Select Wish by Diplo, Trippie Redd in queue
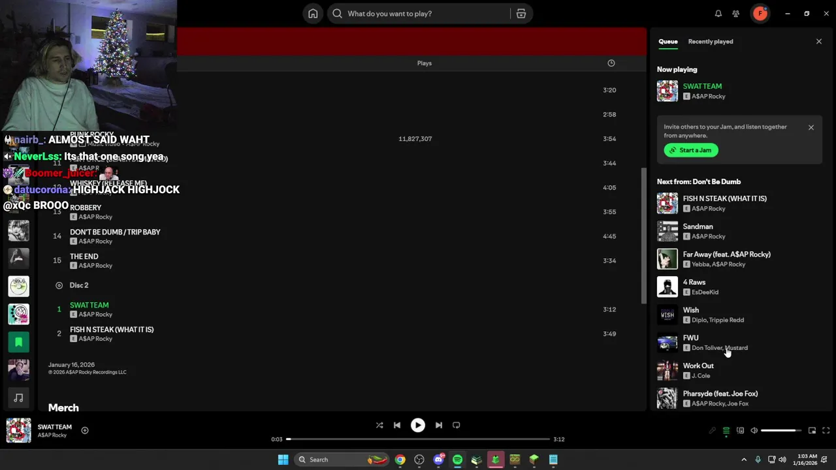836x470 pixels. point(739,315)
